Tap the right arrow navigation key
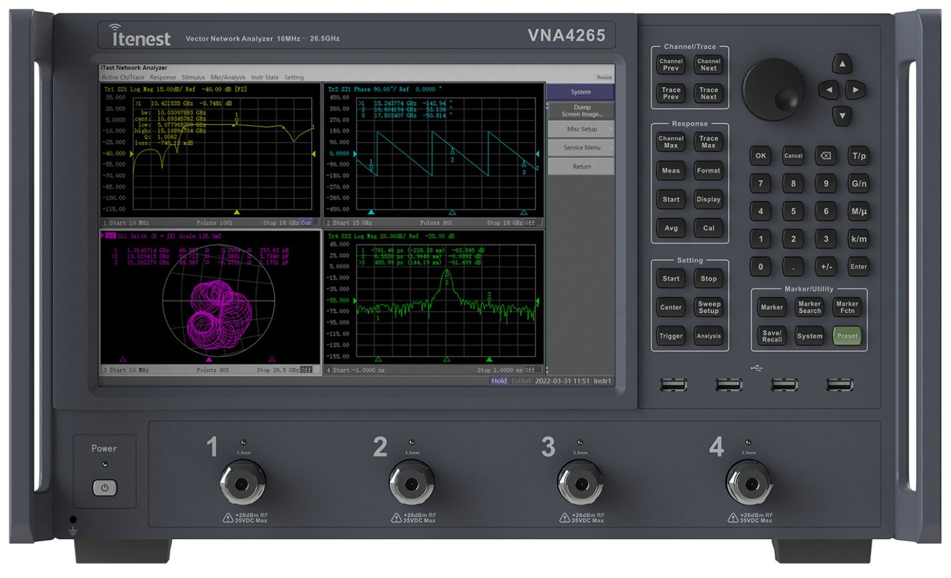This screenshot has height=578, width=951. coord(856,89)
